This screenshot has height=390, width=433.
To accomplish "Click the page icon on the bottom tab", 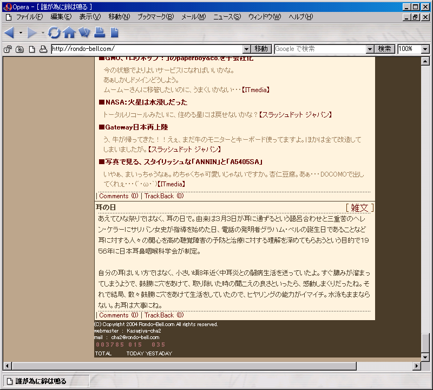I will click(10, 381).
